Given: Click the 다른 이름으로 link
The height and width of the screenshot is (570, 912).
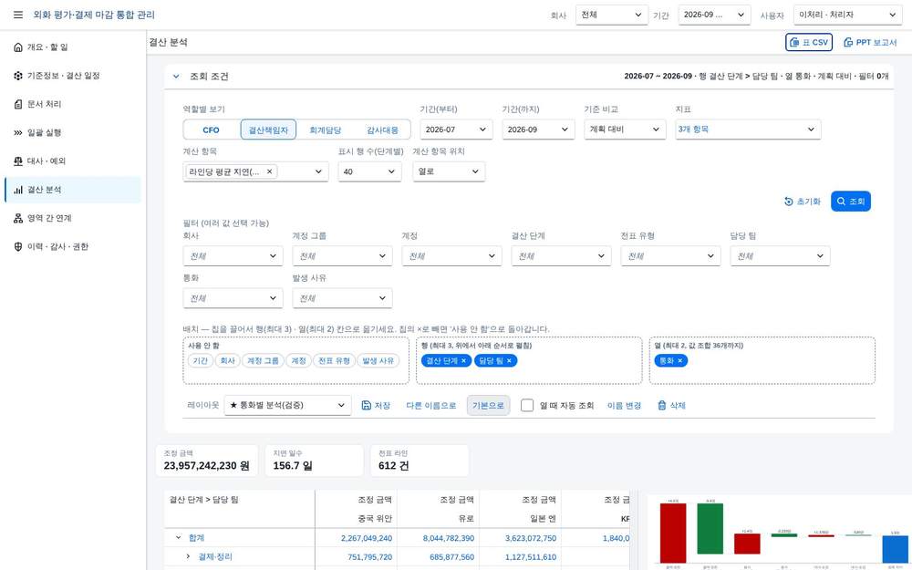Looking at the screenshot, I should point(431,406).
